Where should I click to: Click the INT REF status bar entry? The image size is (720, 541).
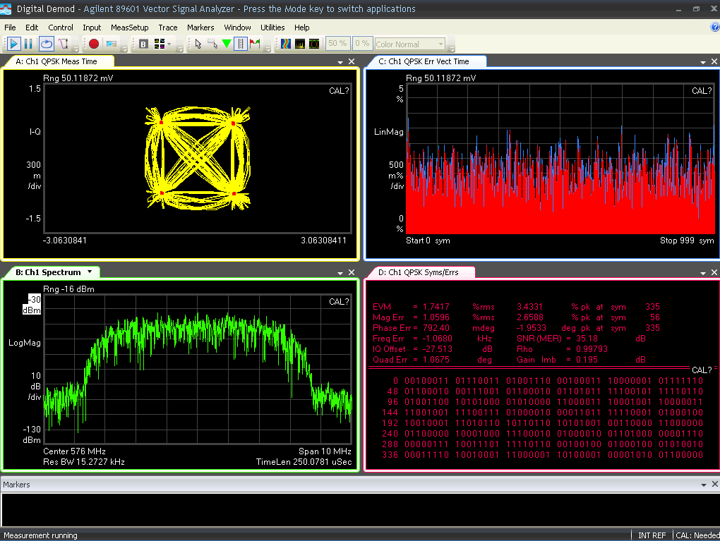(x=652, y=535)
